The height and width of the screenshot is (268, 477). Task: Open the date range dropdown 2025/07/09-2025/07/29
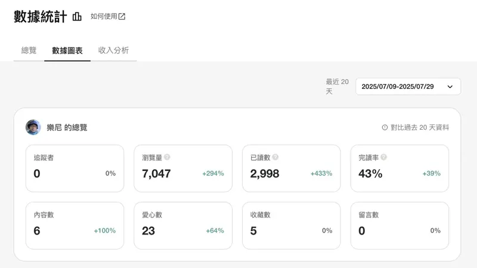coord(408,86)
